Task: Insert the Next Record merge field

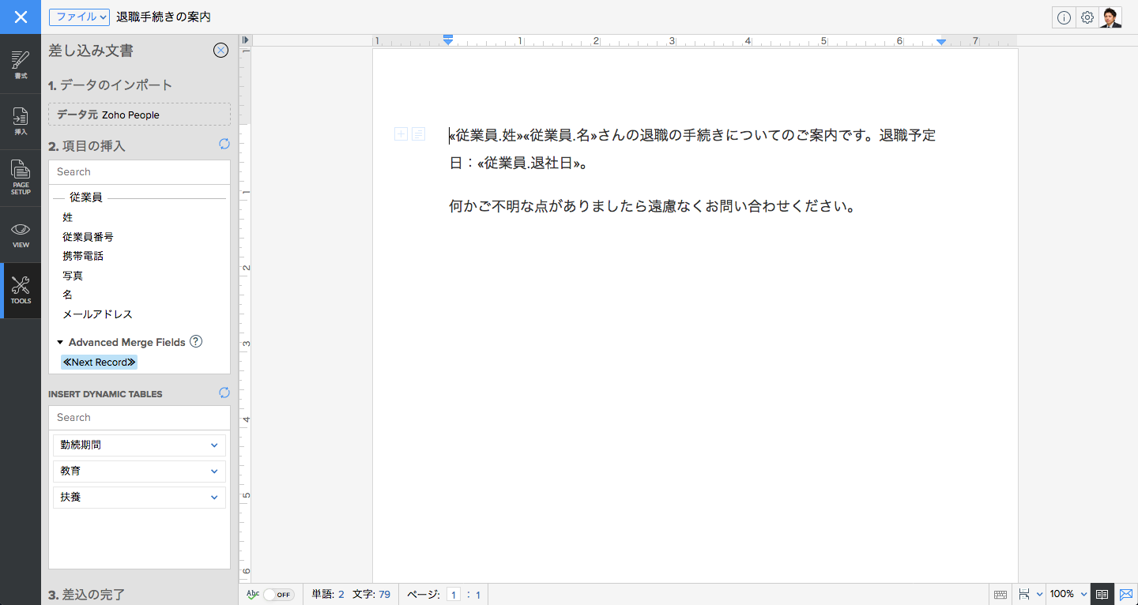Action: 99,363
